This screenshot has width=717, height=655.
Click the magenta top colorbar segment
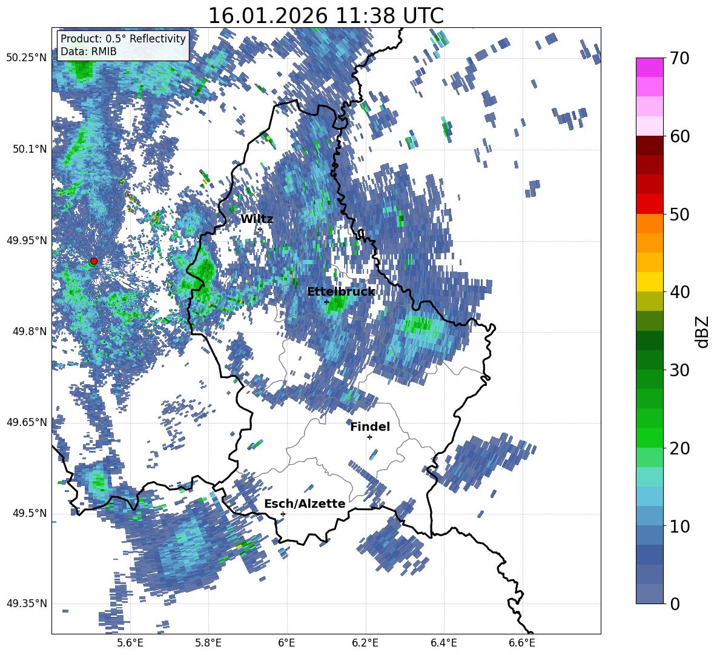(x=649, y=68)
